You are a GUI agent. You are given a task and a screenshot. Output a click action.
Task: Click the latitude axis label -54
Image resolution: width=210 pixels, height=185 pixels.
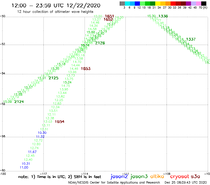coord(3,73)
